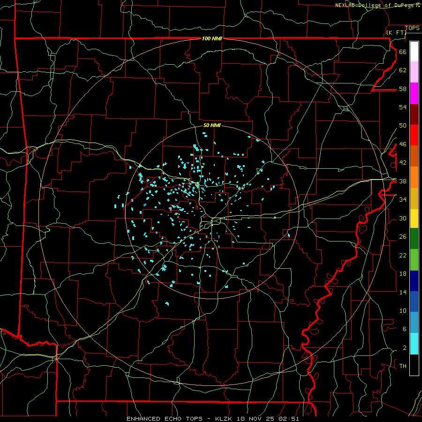Image resolution: width=422 pixels, height=422 pixels.
Task: Select the bright red legend swatch
Action: 414,135
